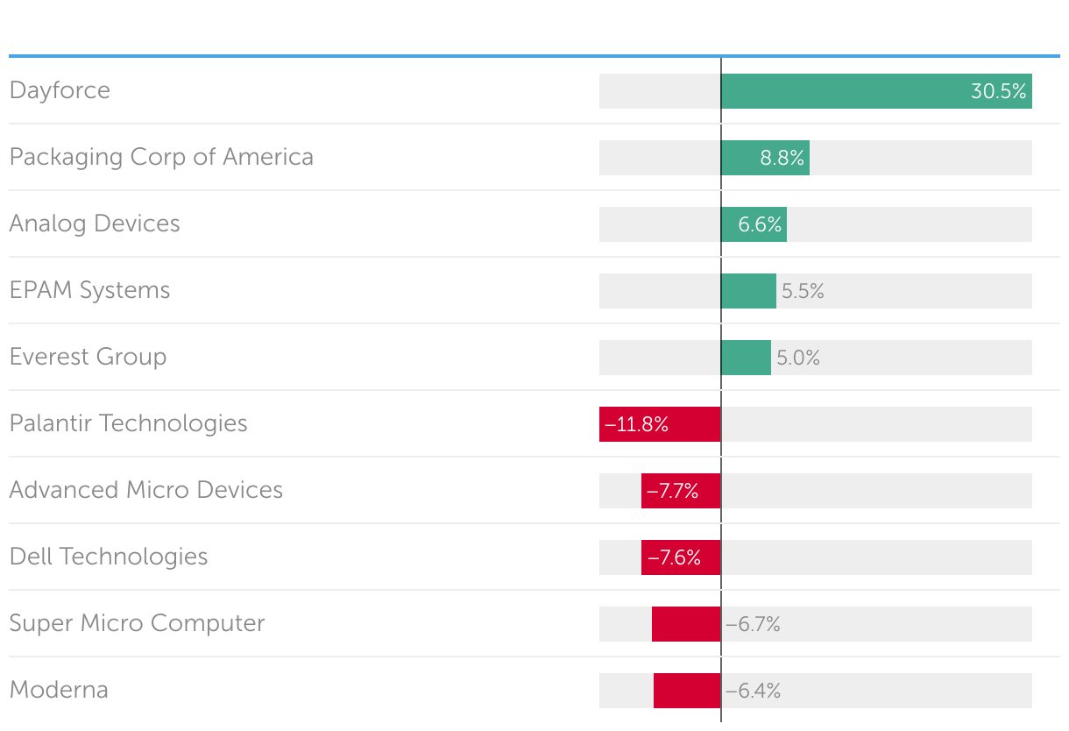Select the green Everest Group bar

coord(746,358)
